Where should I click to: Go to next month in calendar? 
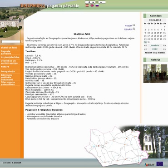tap(164, 45)
